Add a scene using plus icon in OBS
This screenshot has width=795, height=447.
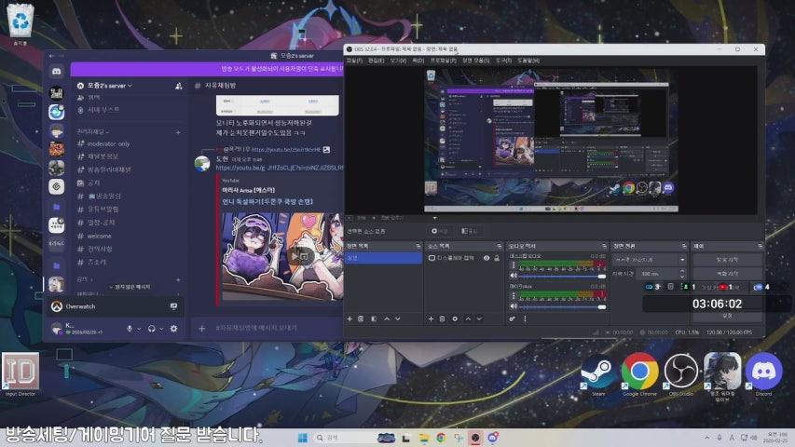(x=350, y=318)
